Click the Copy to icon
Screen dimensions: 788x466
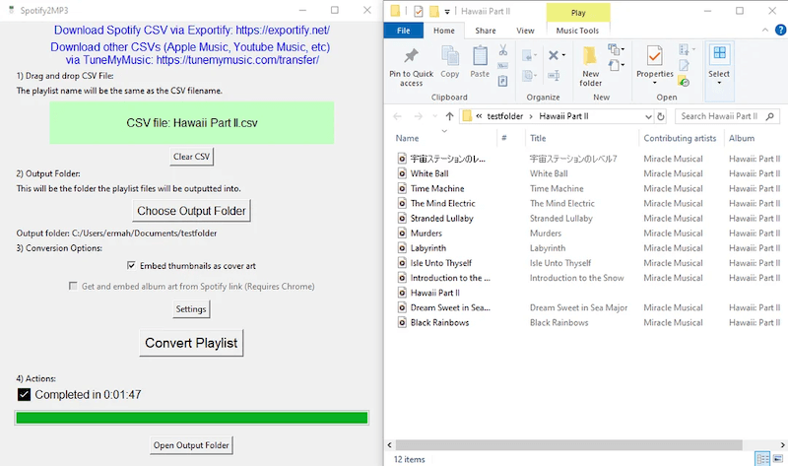tap(528, 76)
